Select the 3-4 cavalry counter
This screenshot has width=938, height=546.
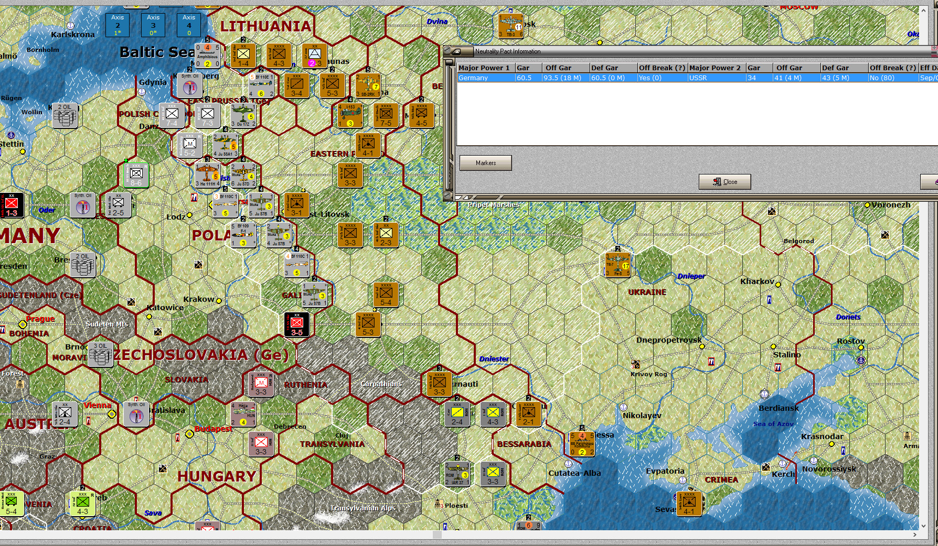[296, 85]
